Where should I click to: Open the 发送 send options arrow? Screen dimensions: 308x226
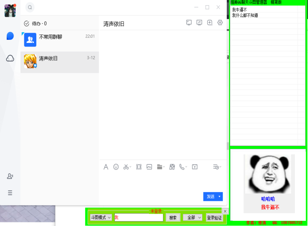tap(220, 197)
